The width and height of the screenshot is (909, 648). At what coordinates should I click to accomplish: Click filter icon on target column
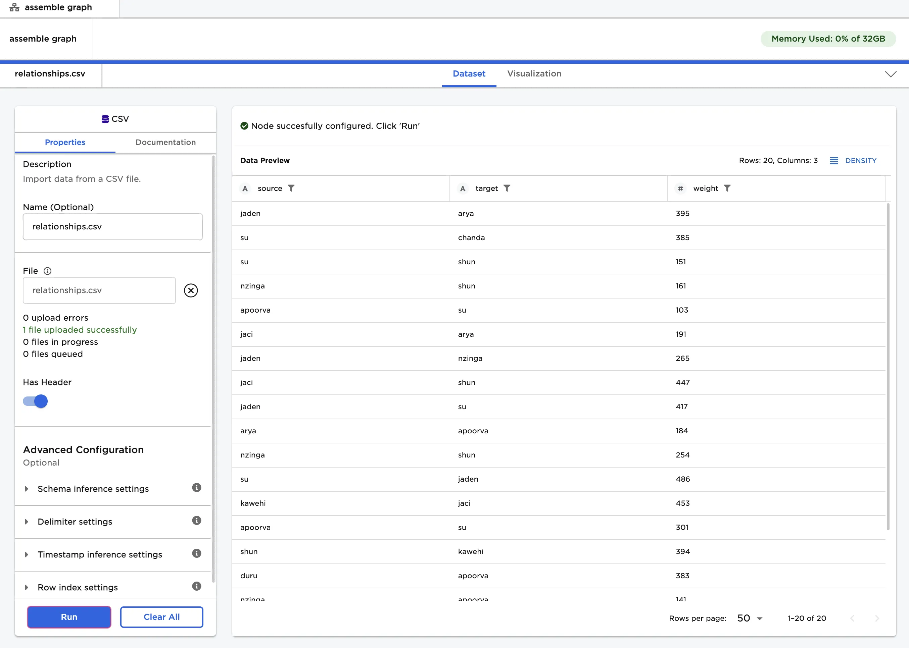507,188
